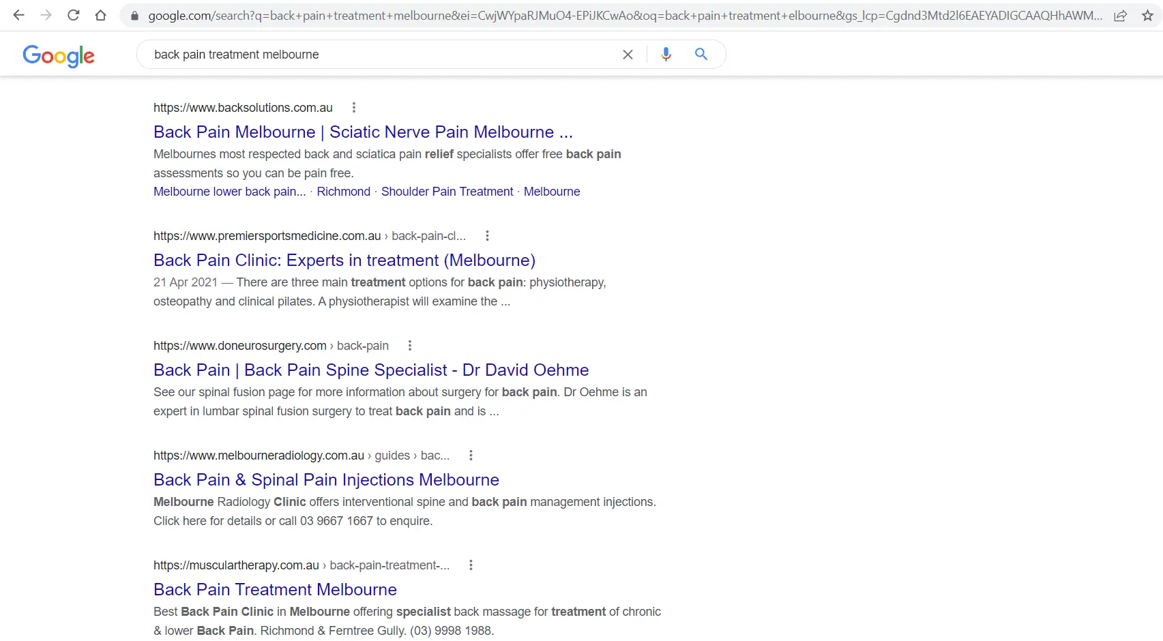Click the padlock site security icon
This screenshot has width=1163, height=641.
[134, 16]
